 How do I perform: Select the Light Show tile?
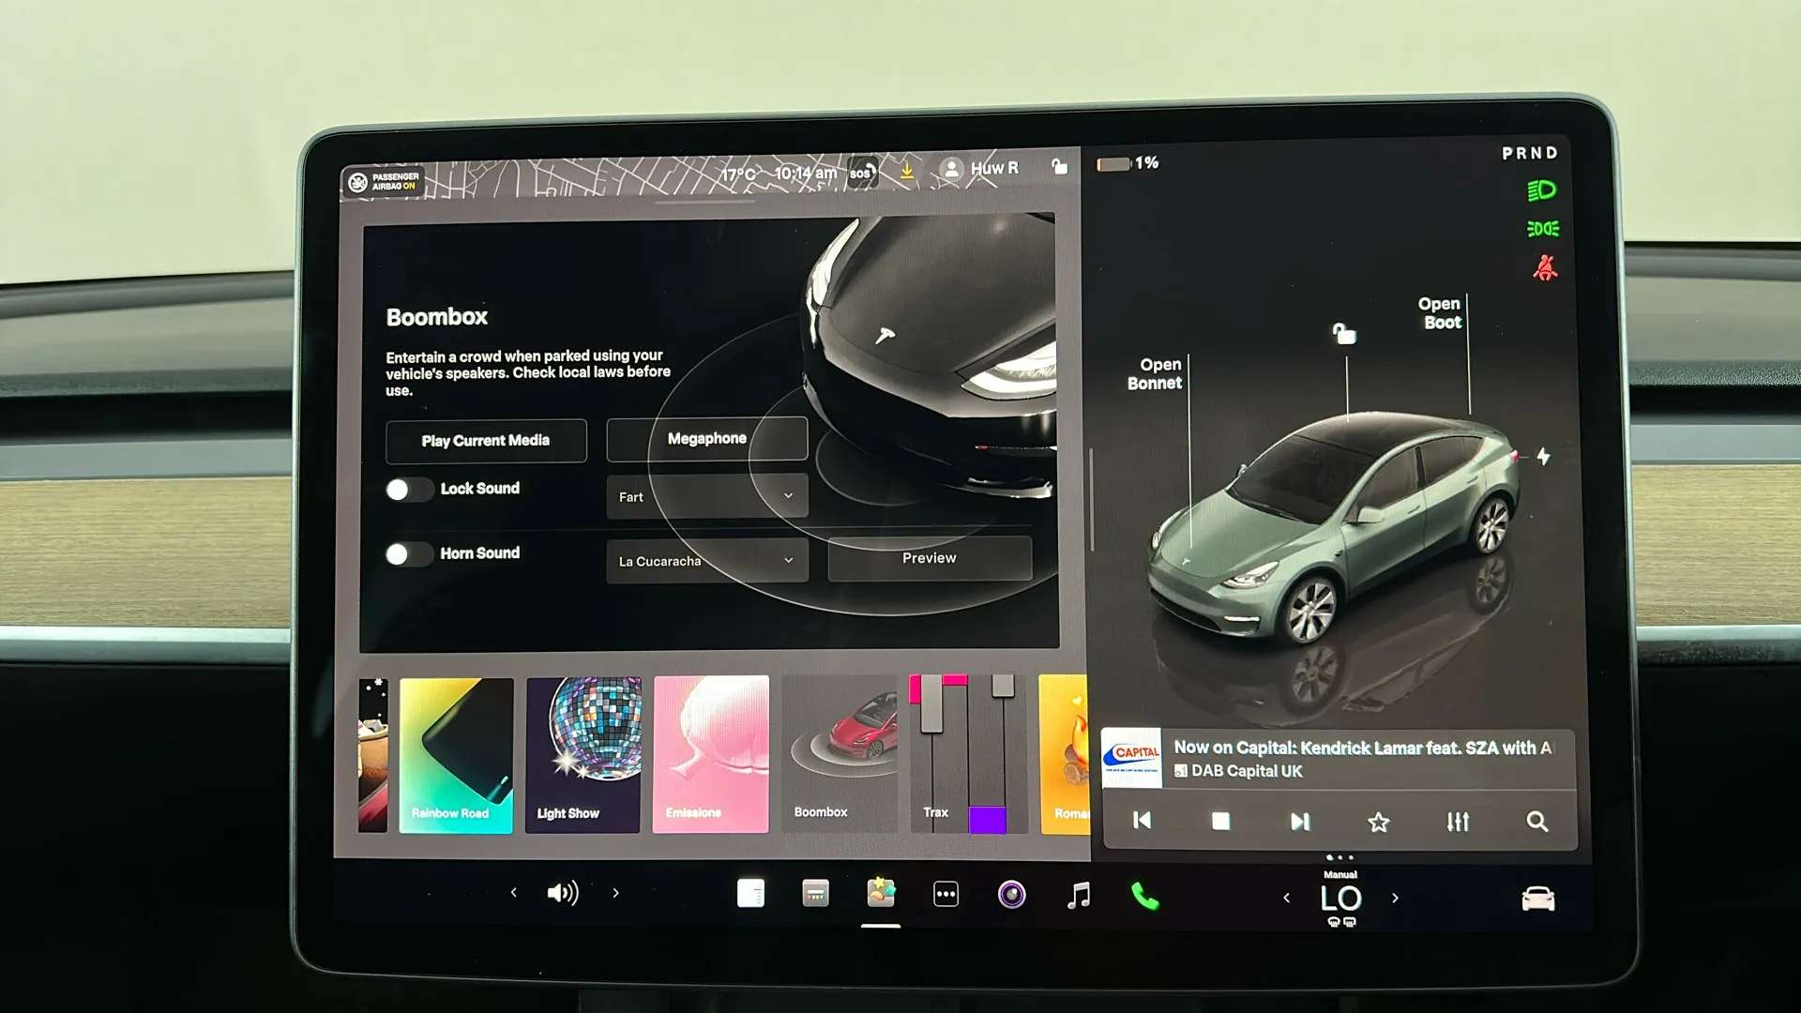point(583,755)
